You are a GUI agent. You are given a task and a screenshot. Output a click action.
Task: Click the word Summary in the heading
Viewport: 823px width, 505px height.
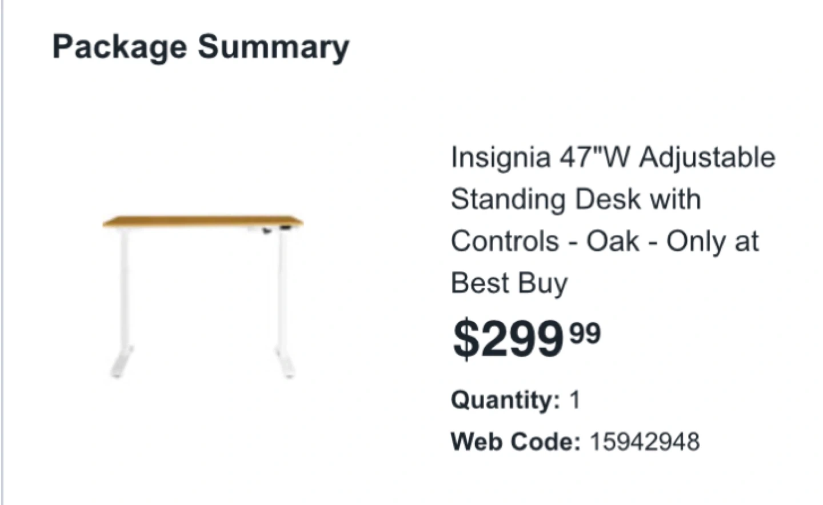273,47
